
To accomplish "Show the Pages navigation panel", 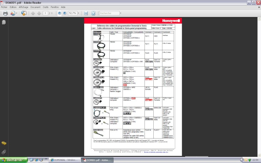I will pos(4,22).
